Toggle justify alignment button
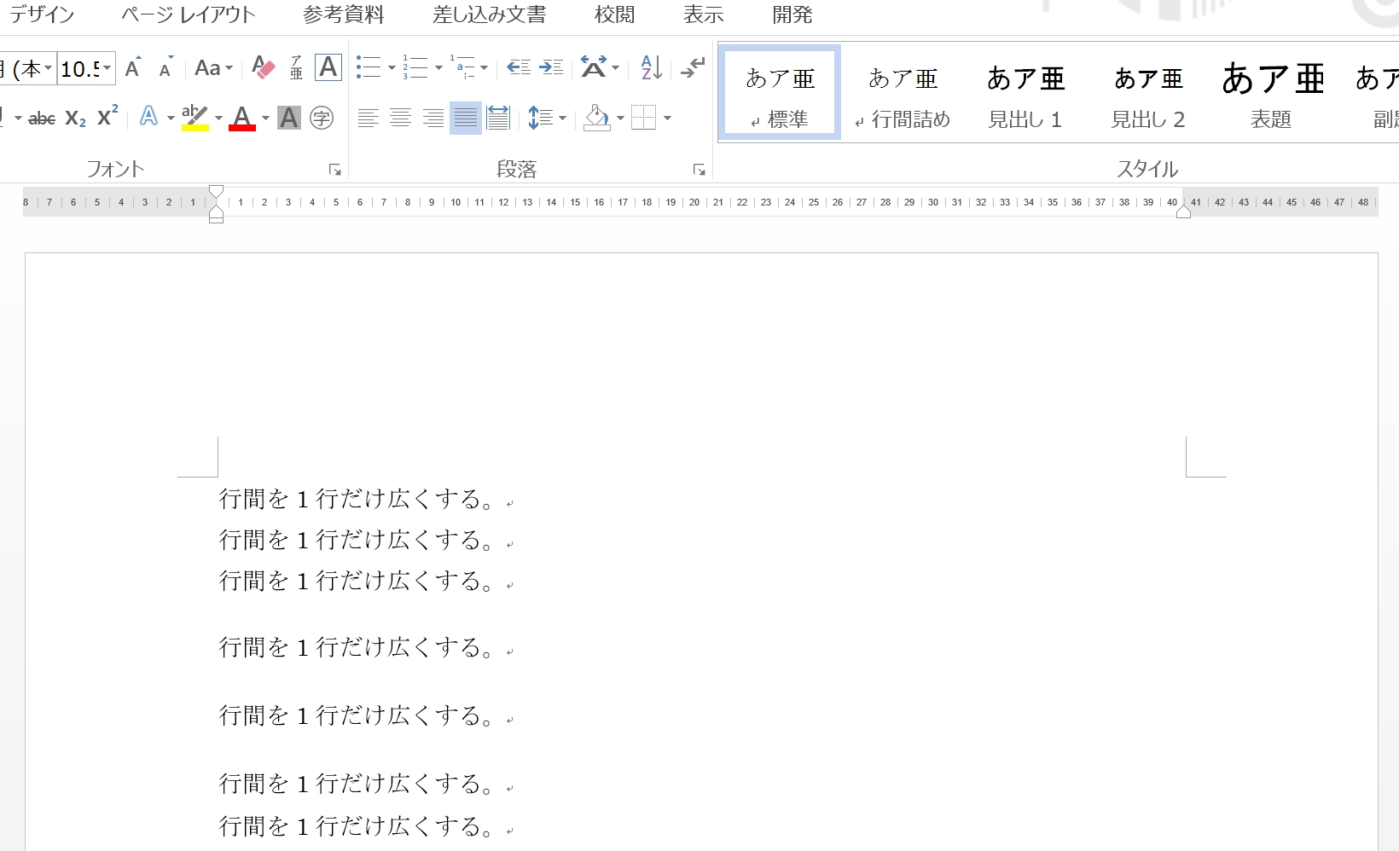Image resolution: width=1399 pixels, height=851 pixels. click(465, 118)
